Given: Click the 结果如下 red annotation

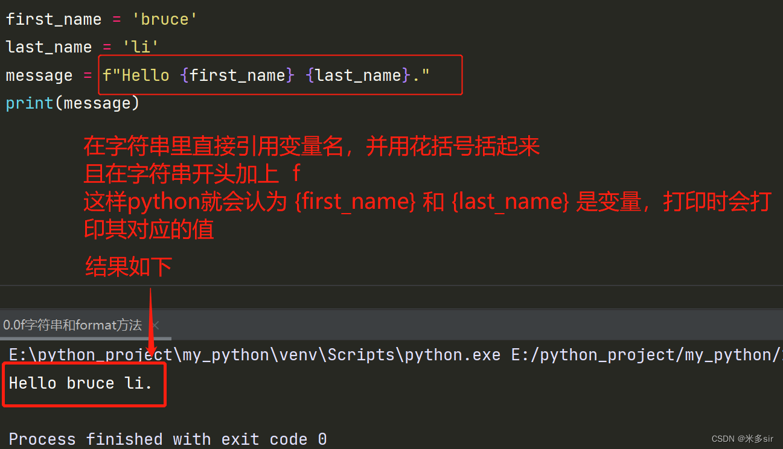Looking at the screenshot, I should click(x=127, y=267).
